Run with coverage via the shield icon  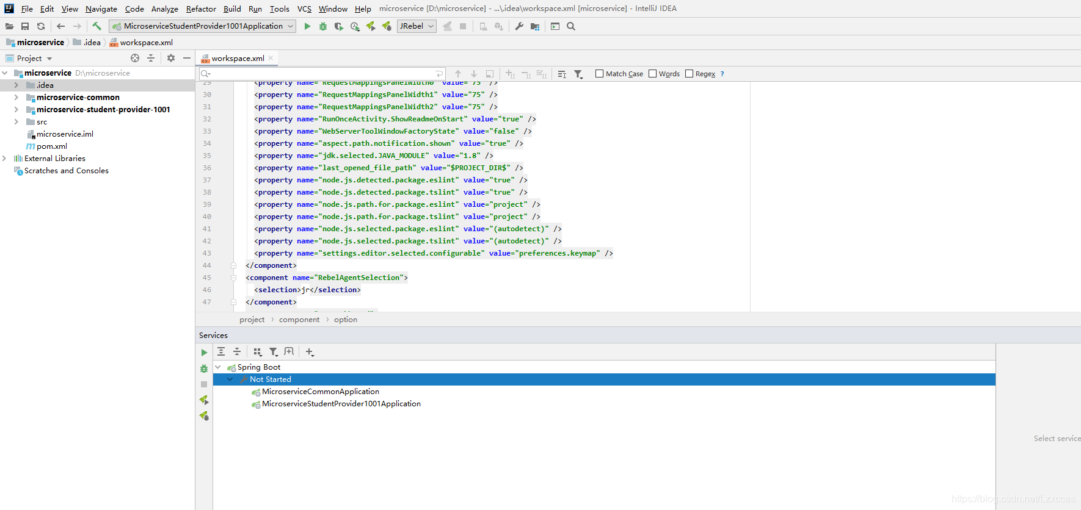tap(339, 26)
